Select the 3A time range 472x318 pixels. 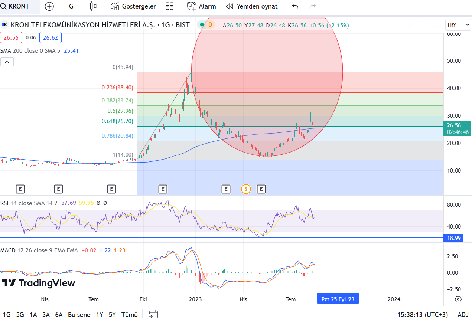pyautogui.click(x=46, y=315)
